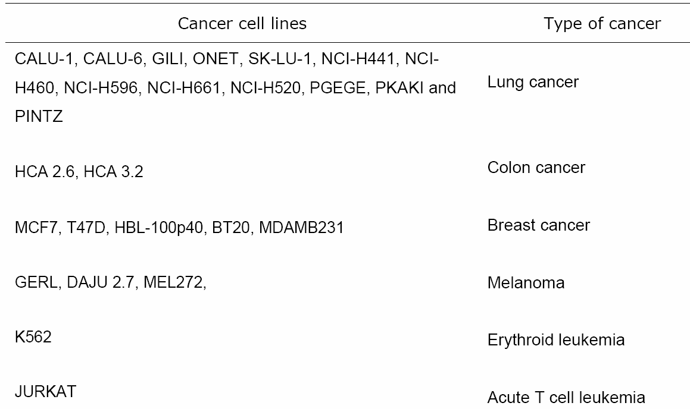Click the Cancer cell lines column header
The image size is (690, 409).
242,23
